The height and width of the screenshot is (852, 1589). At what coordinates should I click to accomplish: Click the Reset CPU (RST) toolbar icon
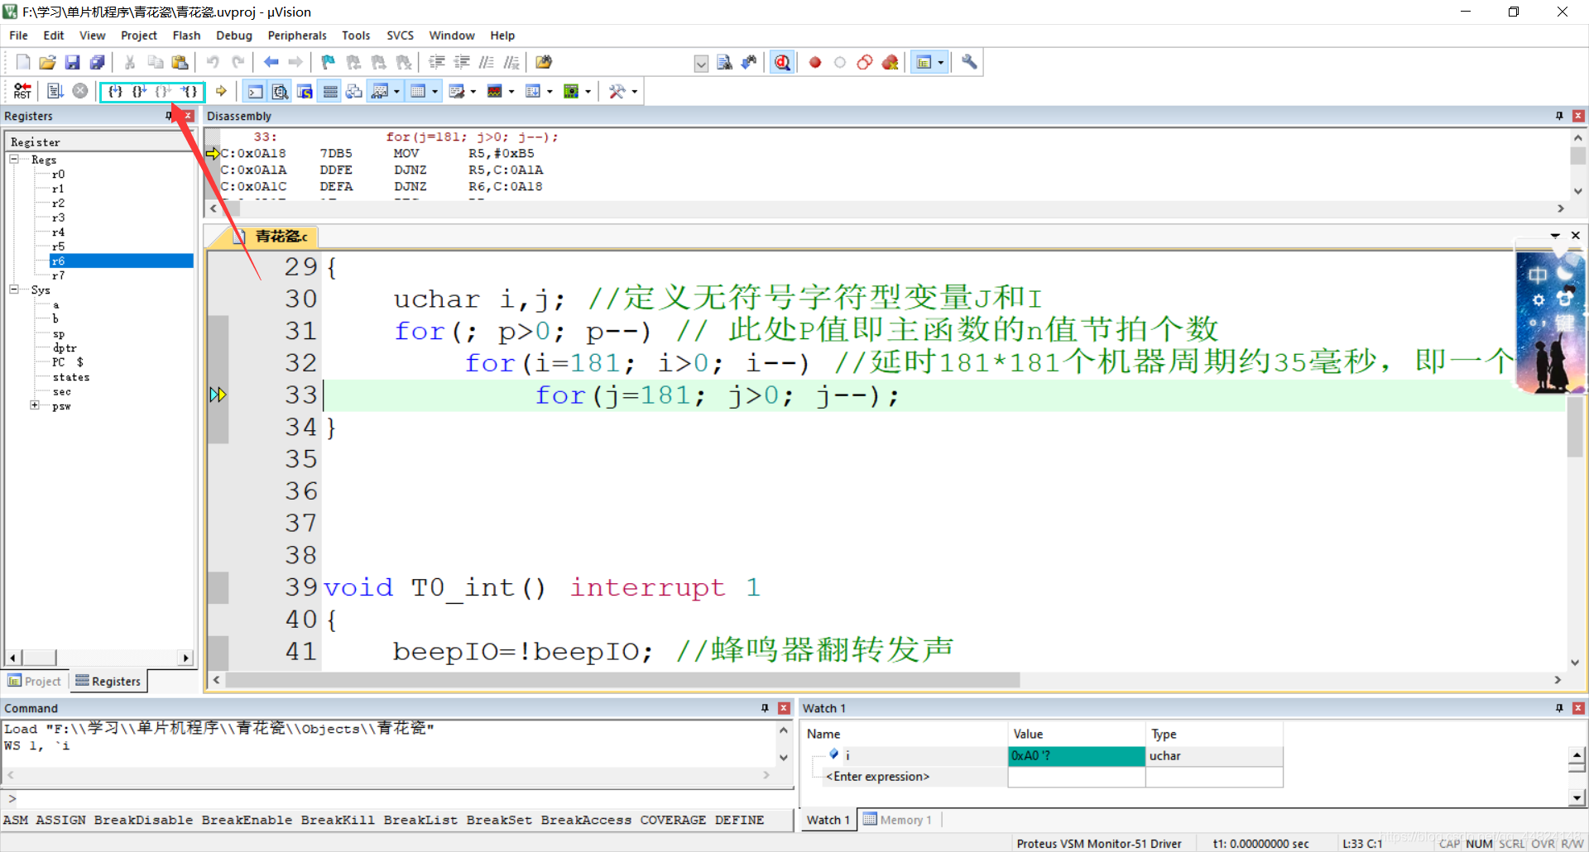pyautogui.click(x=22, y=91)
